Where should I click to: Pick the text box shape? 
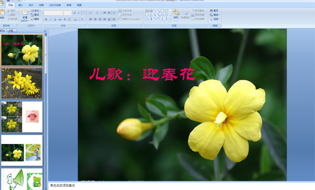(x=147, y=11)
